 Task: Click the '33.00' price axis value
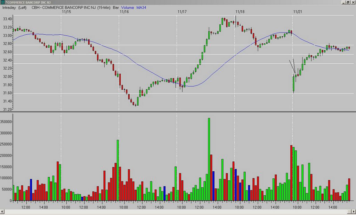point(8,36)
